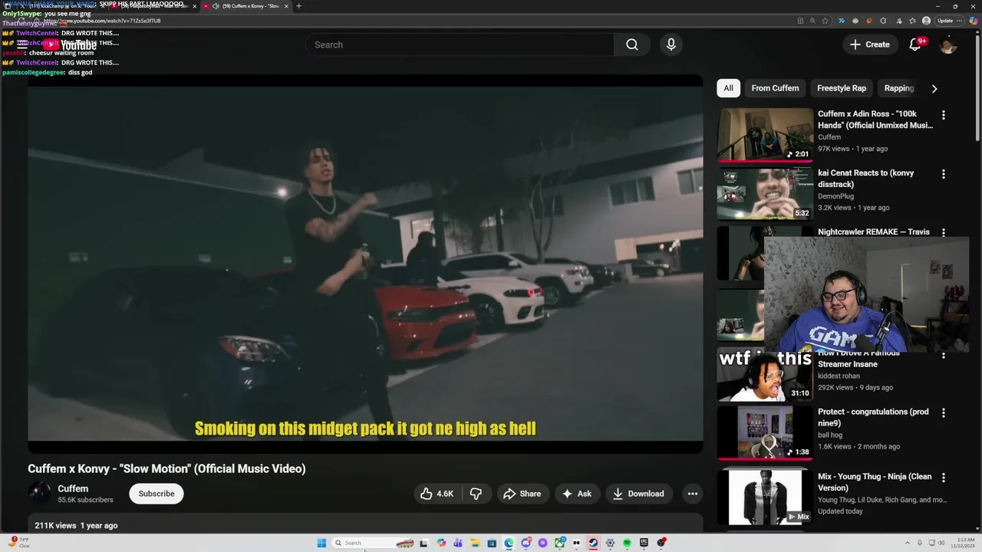The image size is (982, 552).
Task: Show hidden system tray icons
Action: pos(908,543)
